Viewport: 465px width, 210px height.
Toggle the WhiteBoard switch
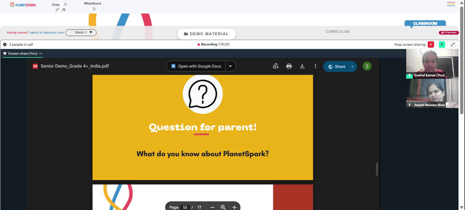click(x=93, y=9)
